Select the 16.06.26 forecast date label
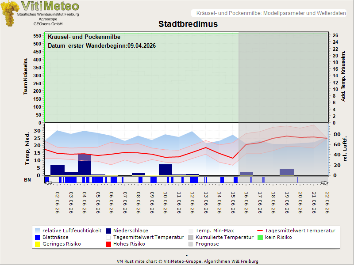 [246, 203]
